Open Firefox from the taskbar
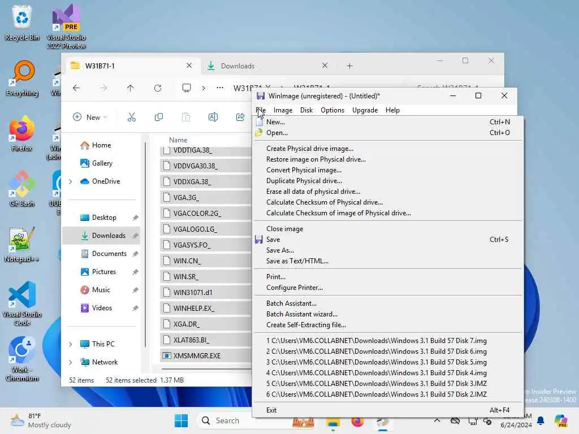Screen dimensions: 579x434 (x=357, y=420)
